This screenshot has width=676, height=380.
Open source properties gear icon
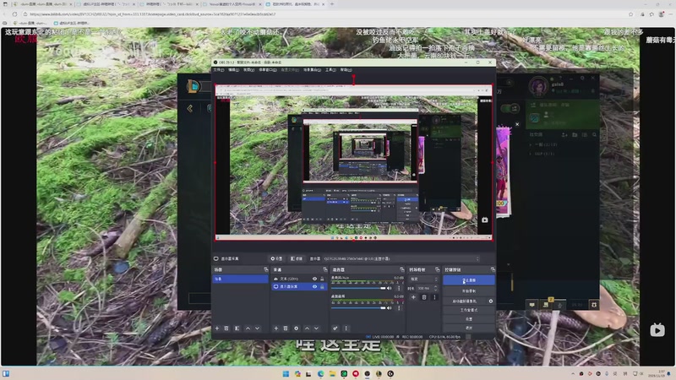click(x=295, y=328)
